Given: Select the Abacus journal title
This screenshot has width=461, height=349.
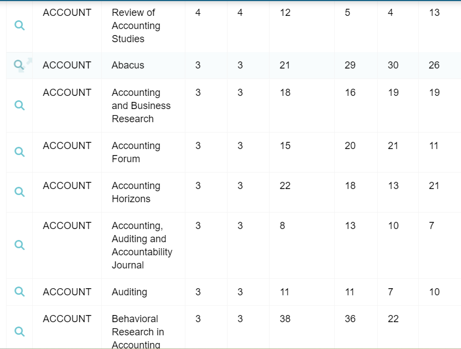Looking at the screenshot, I should point(128,65).
